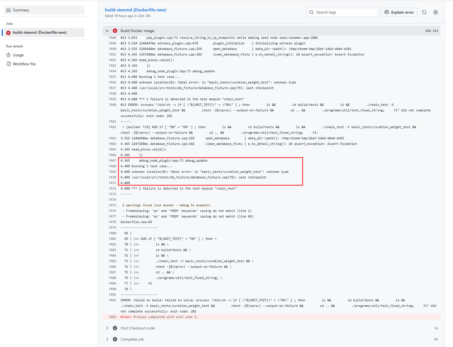Screen dimensions: 453x347
Task: Click the success checkmark next to Post Checkout code
Action: [x=115, y=328]
